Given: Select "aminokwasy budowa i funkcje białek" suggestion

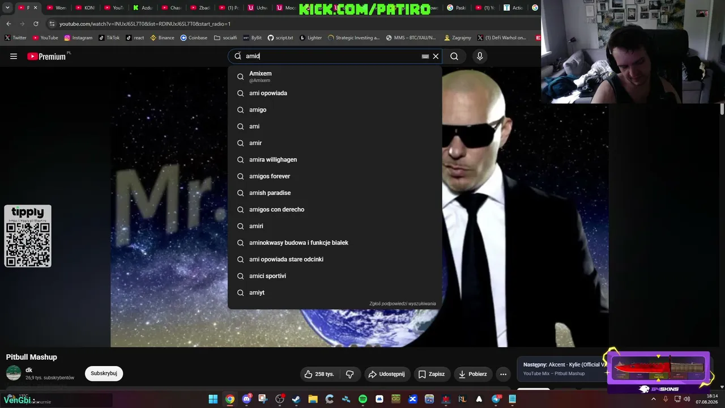Looking at the screenshot, I should coord(335,243).
